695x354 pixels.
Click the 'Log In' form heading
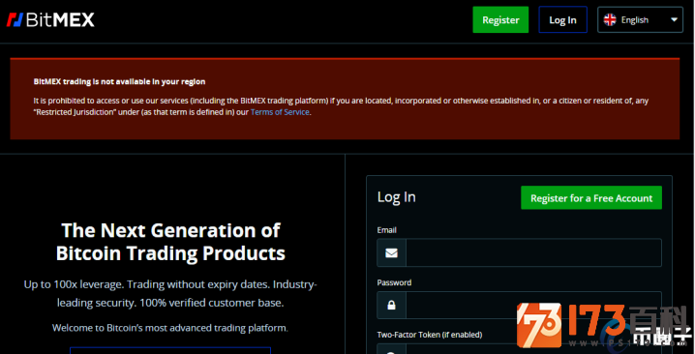396,197
